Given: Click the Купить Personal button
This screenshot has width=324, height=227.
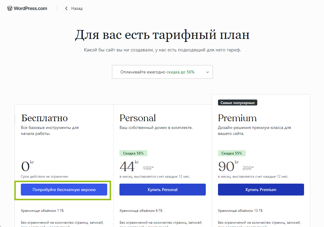Looking at the screenshot, I should point(162,190).
